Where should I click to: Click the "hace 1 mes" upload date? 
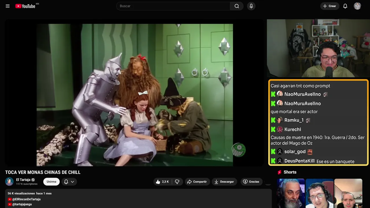pos(44,193)
